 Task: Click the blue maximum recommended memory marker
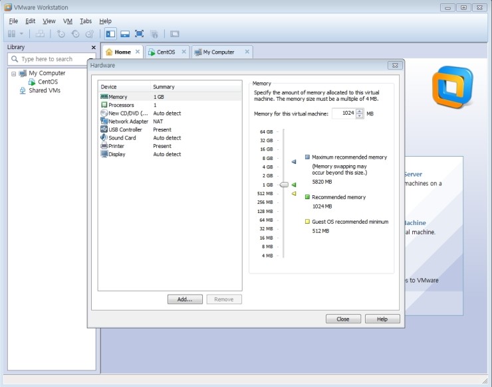294,162
